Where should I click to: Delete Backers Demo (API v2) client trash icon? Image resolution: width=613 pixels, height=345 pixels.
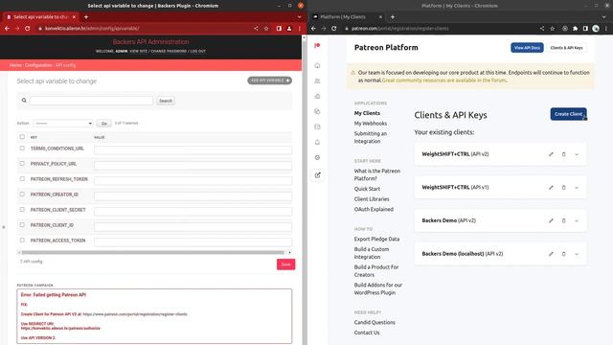(563, 220)
